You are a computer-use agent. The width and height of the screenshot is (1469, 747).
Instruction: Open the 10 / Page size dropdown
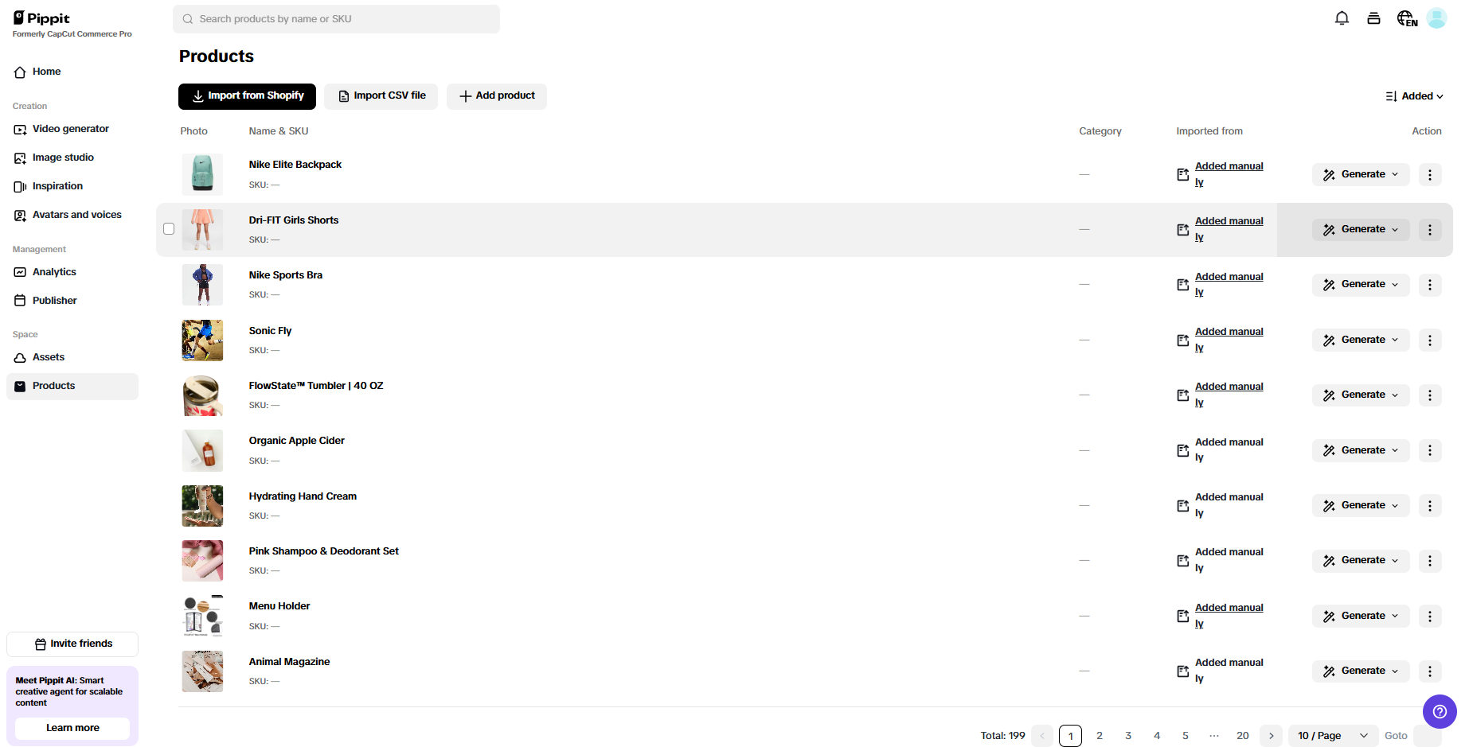coord(1331,736)
